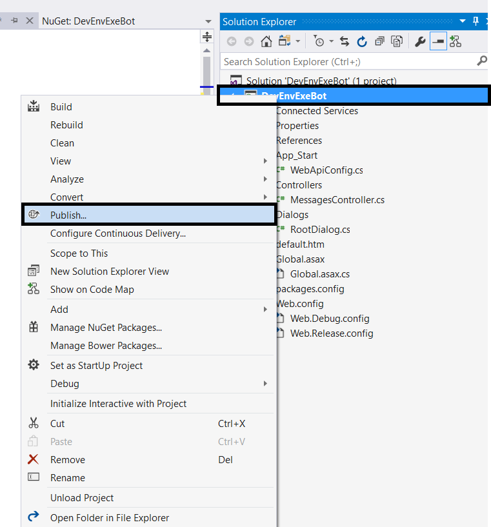491x527 pixels.
Task: Select Initialize Interactive with Project
Action: pos(118,404)
